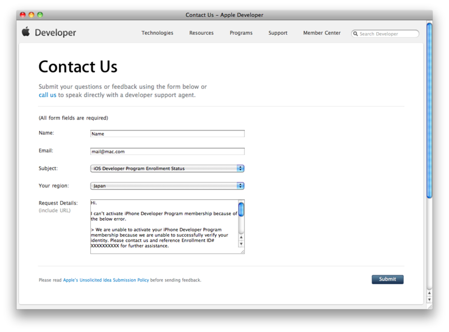Click the window title 'Contact Us – Apple Developer'

(224, 15)
